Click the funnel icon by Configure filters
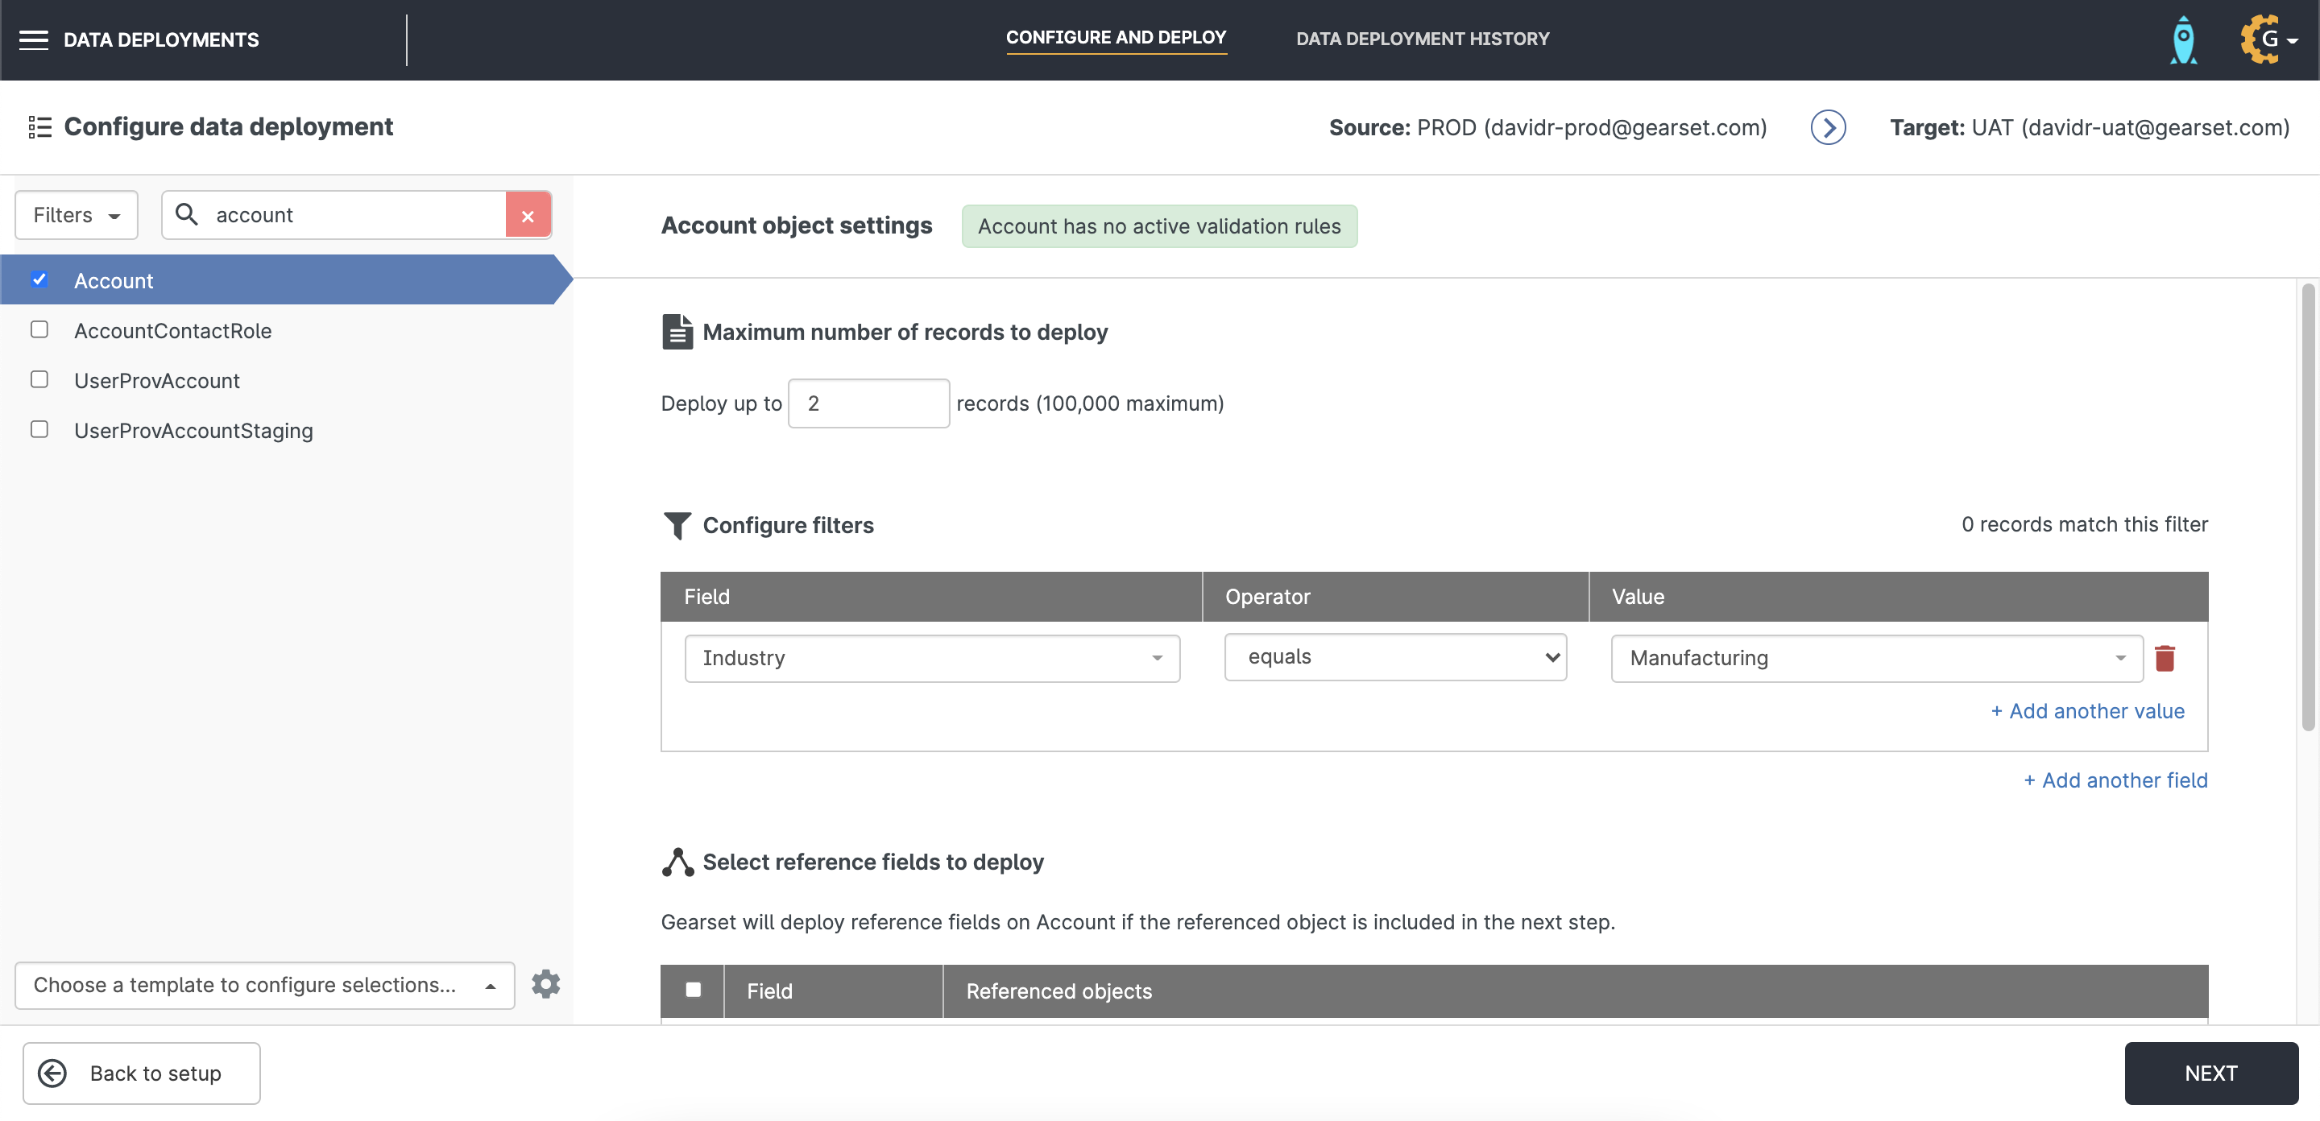 677,525
